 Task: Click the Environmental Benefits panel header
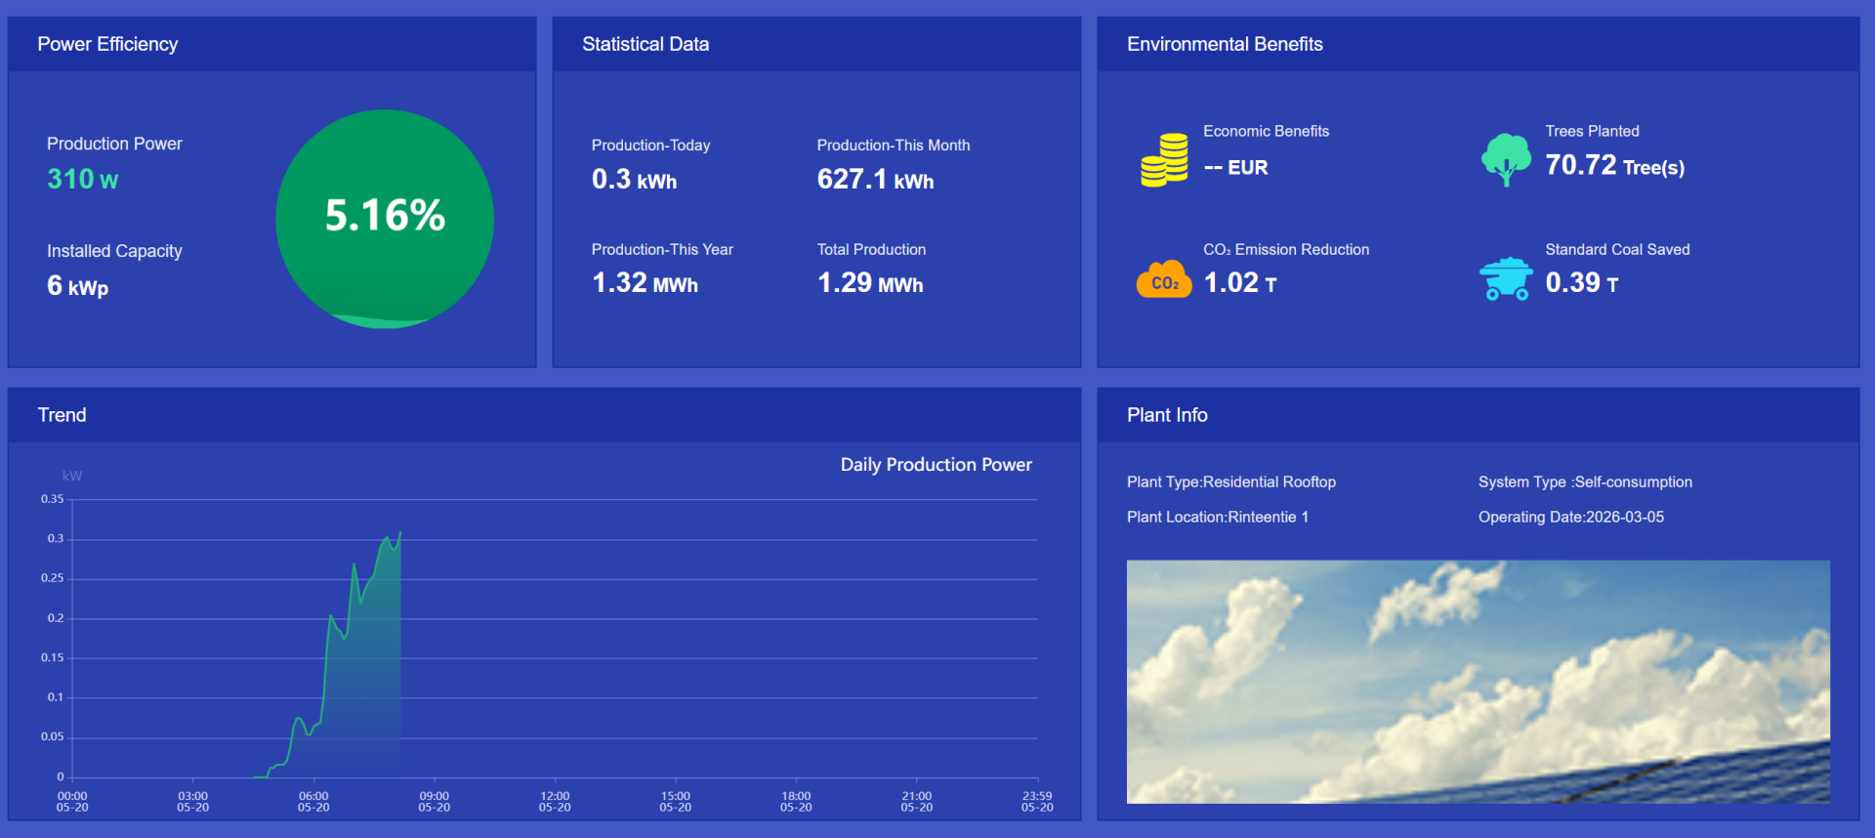[x=1478, y=44]
